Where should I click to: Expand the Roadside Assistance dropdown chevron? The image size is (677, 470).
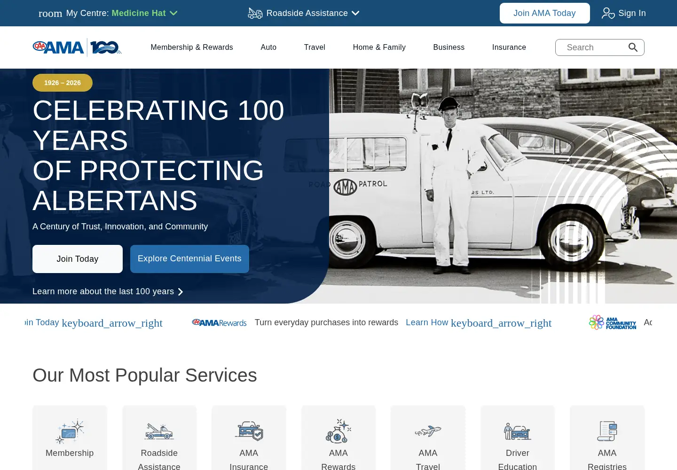(x=355, y=13)
